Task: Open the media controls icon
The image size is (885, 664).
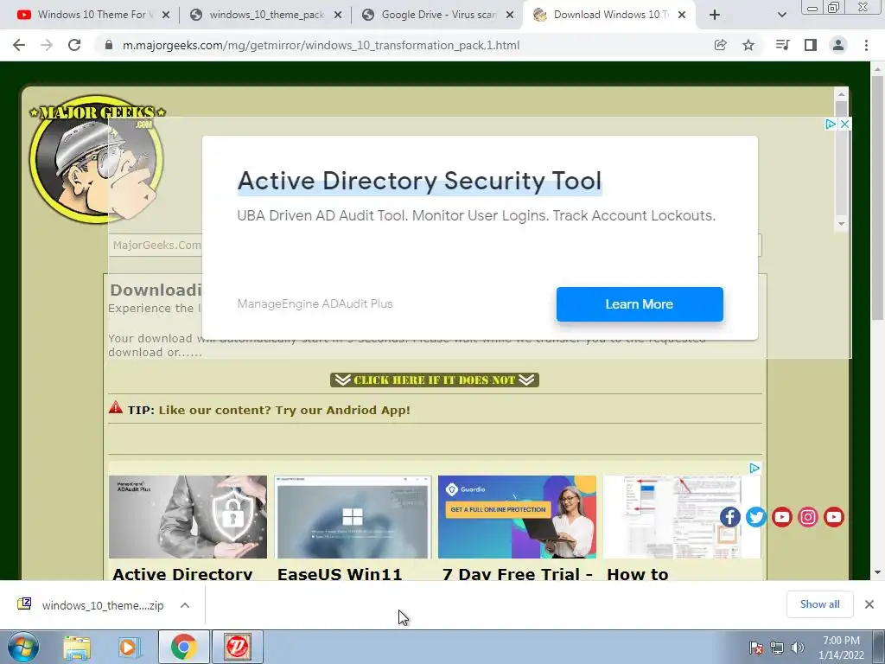Action: (x=782, y=45)
